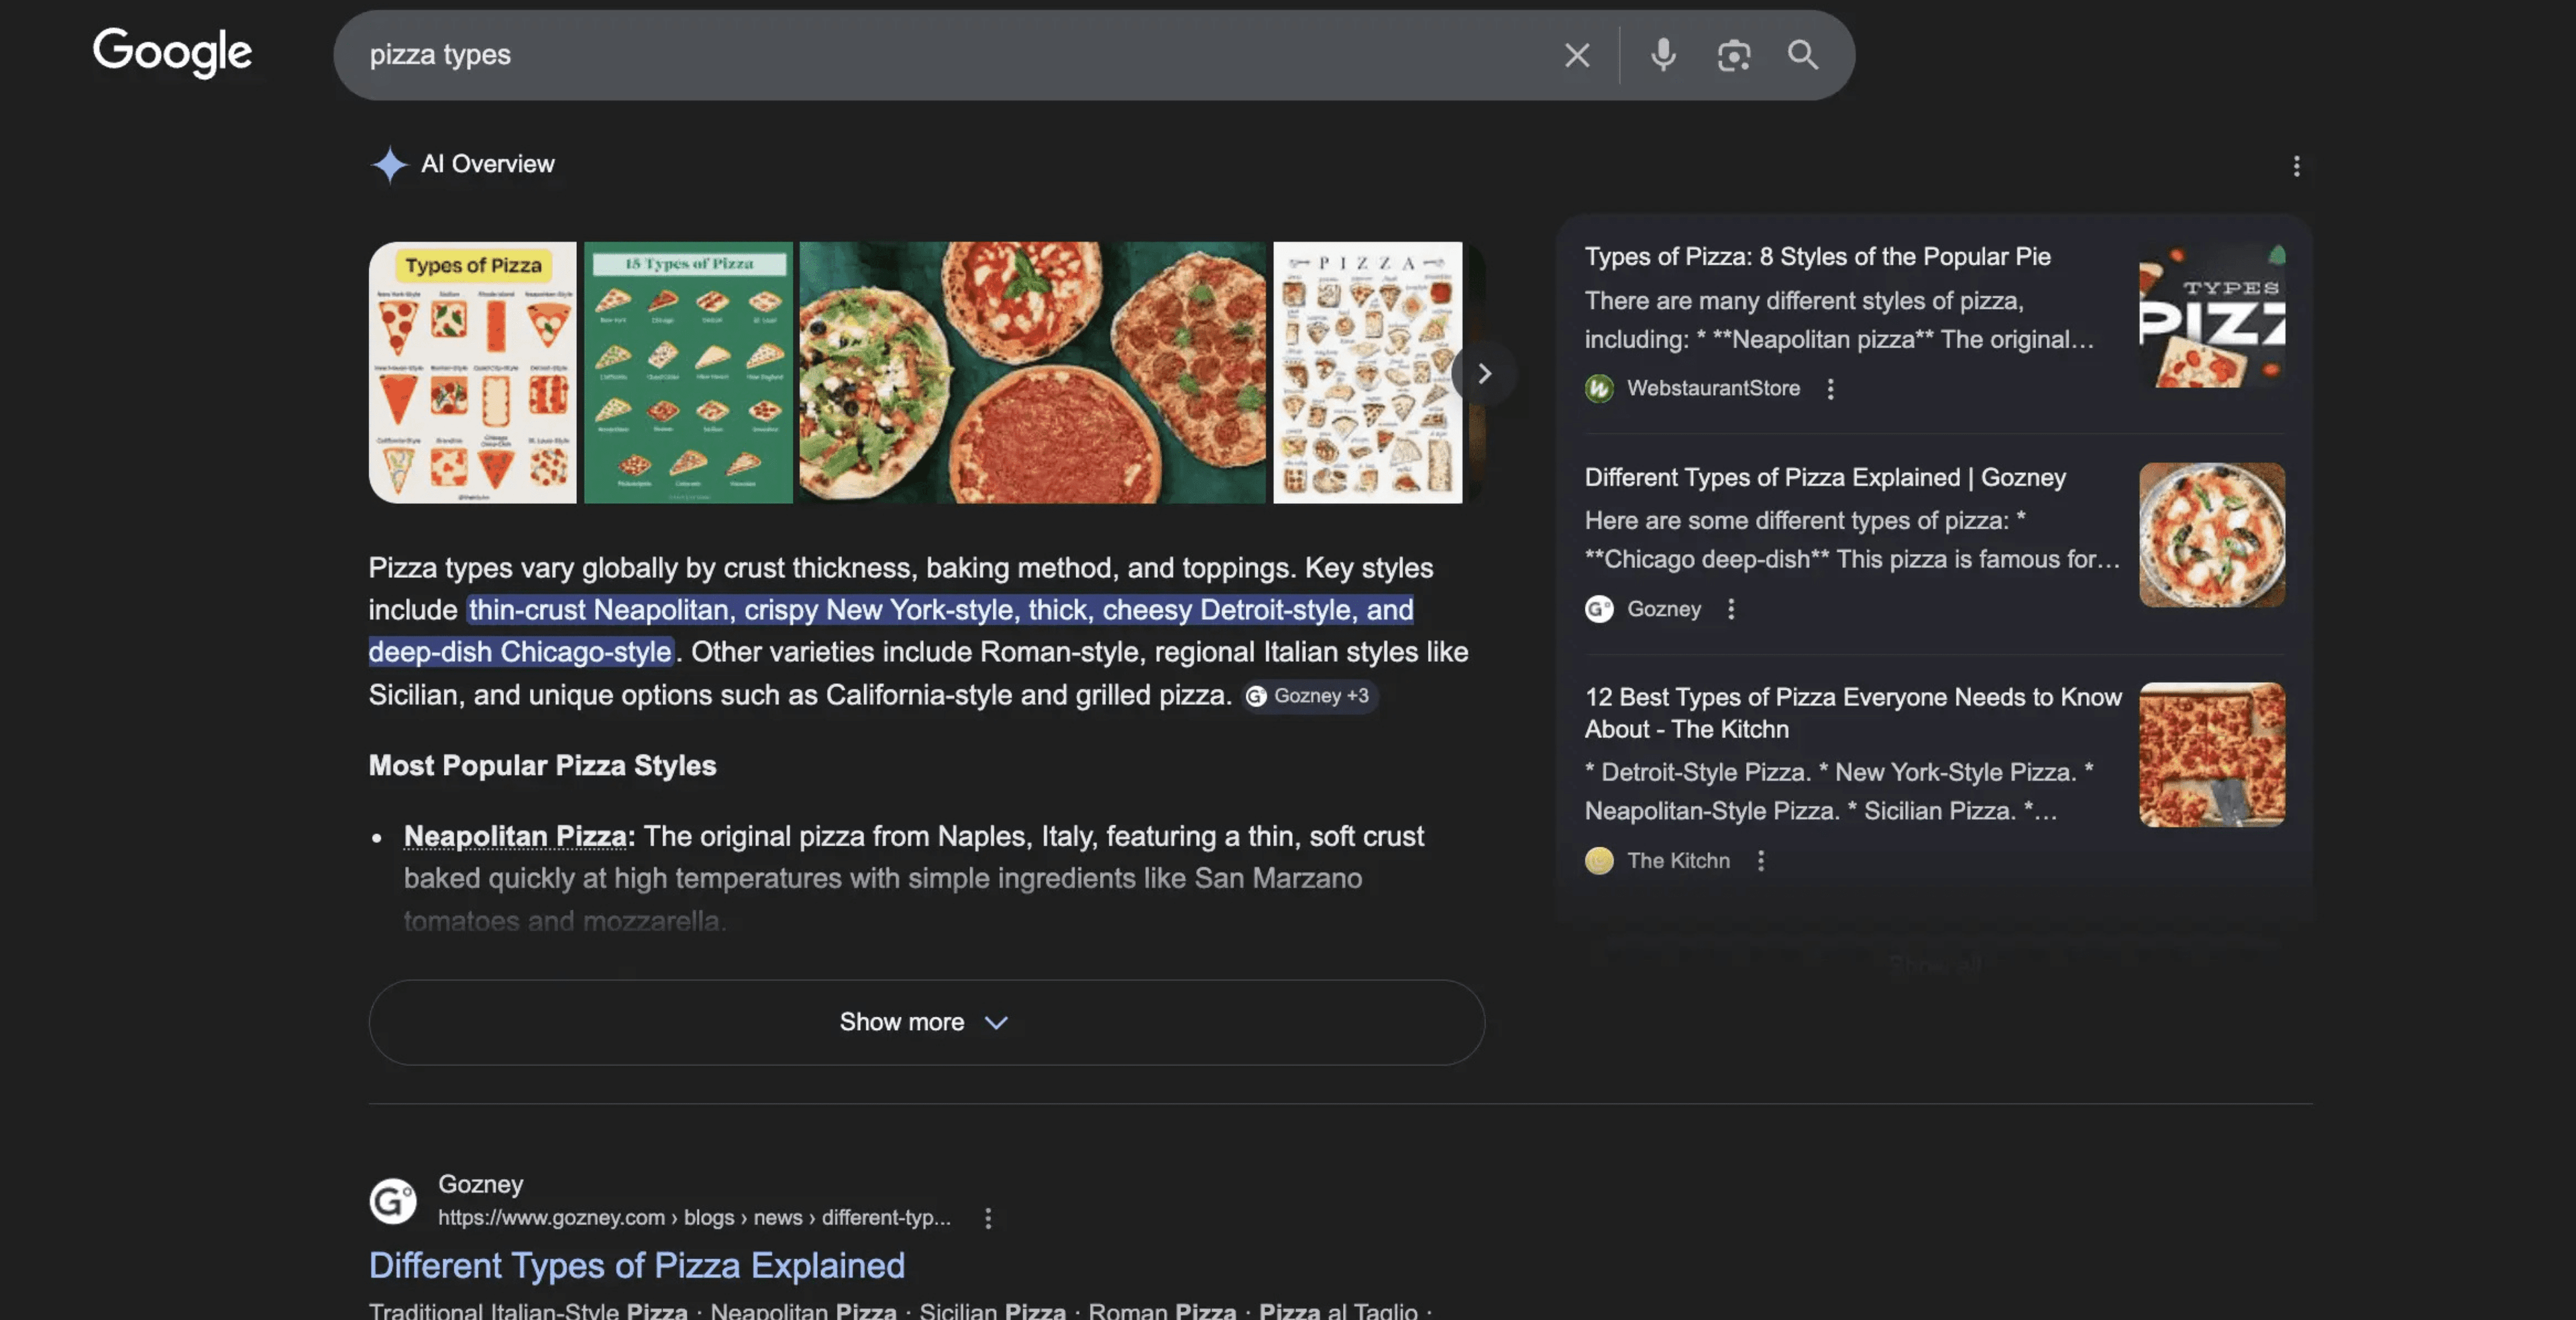
Task: Open the Types of Pizza: 8 Styles article
Action: [x=1817, y=257]
